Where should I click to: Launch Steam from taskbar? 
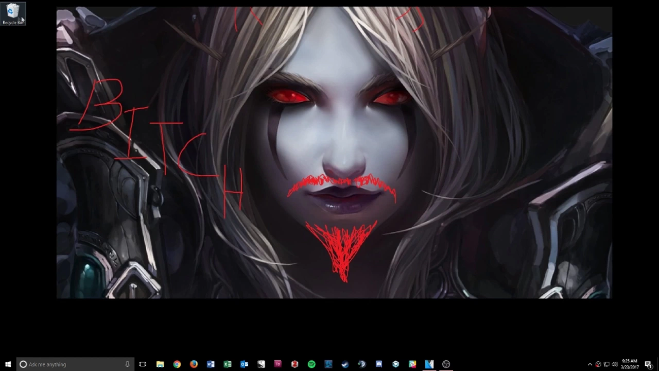pyautogui.click(x=345, y=364)
